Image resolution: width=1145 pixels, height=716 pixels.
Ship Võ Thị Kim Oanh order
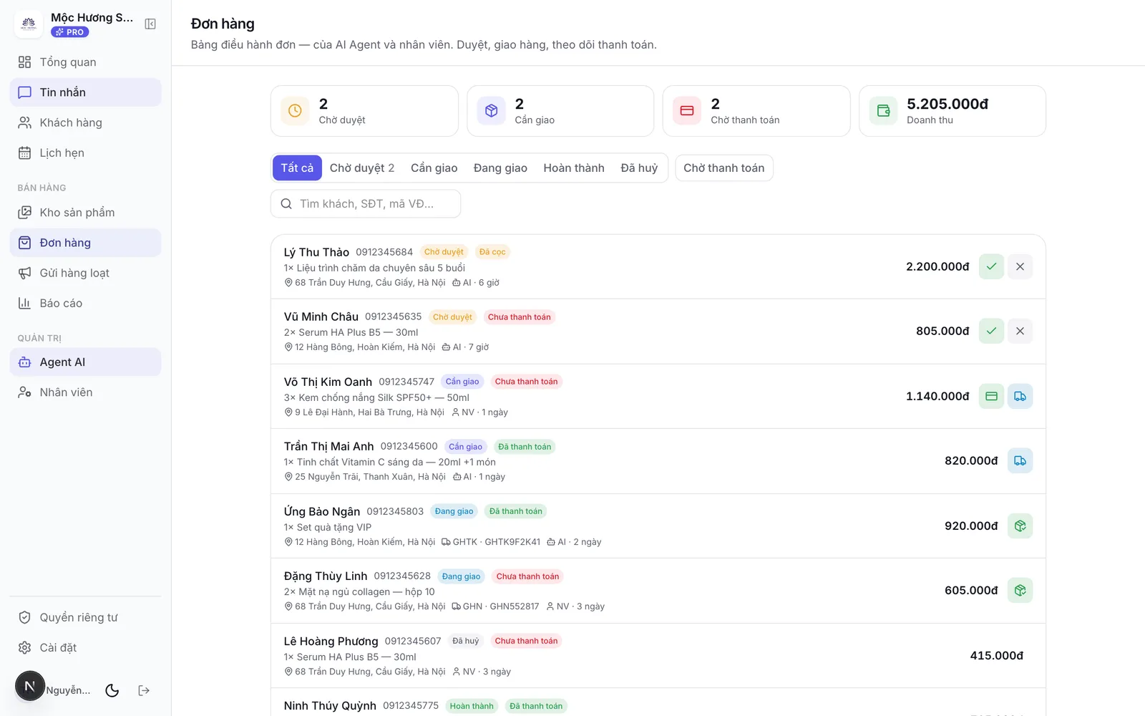(x=1020, y=396)
